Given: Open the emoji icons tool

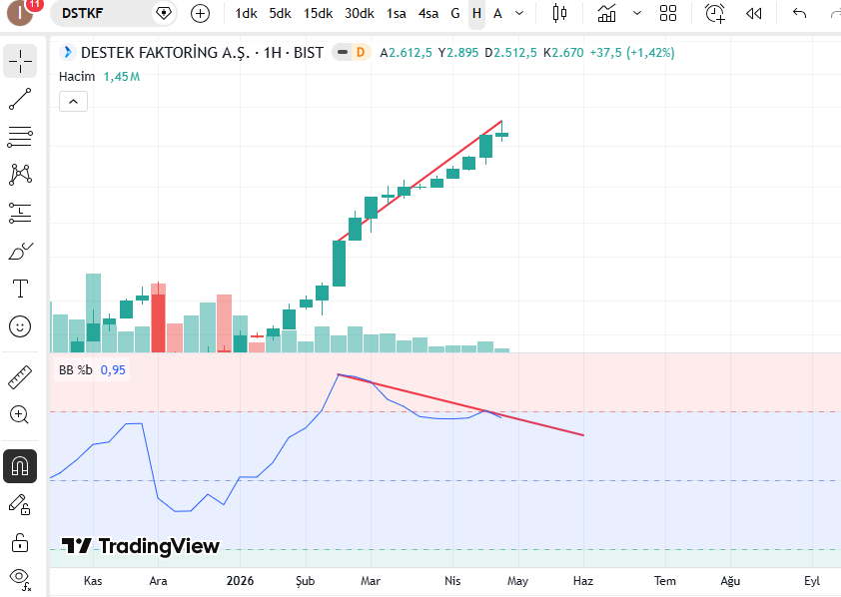Looking at the screenshot, I should 20,326.
